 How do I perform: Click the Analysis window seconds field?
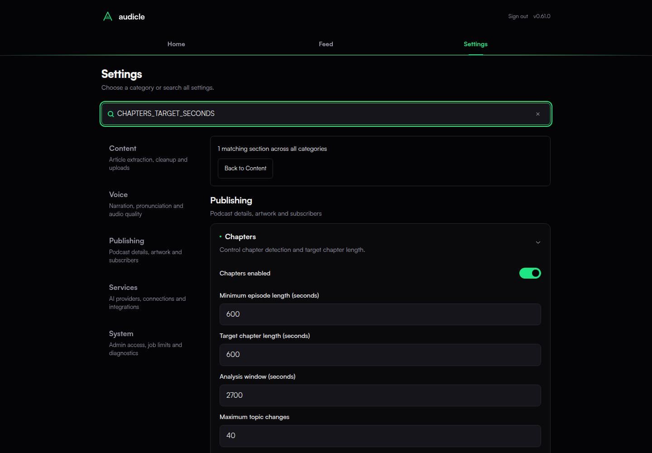pyautogui.click(x=380, y=395)
